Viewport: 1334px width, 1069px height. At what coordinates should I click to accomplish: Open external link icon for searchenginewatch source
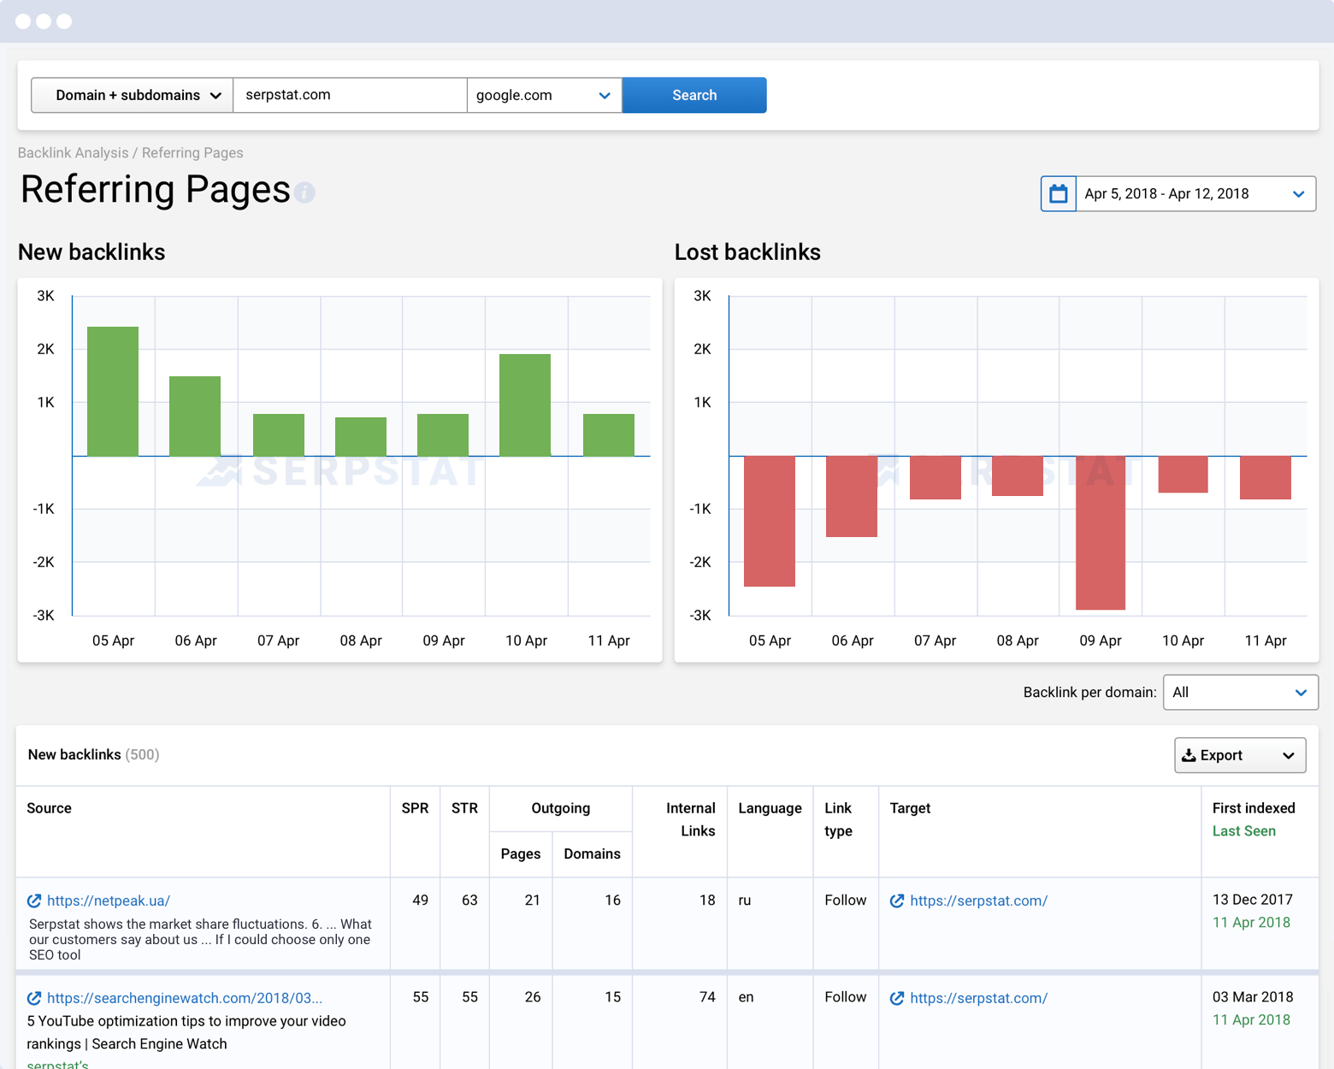click(34, 998)
